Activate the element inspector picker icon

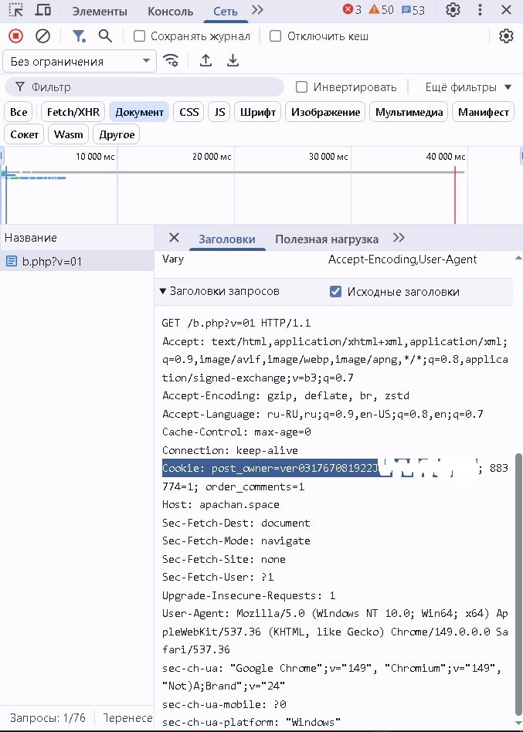point(16,10)
